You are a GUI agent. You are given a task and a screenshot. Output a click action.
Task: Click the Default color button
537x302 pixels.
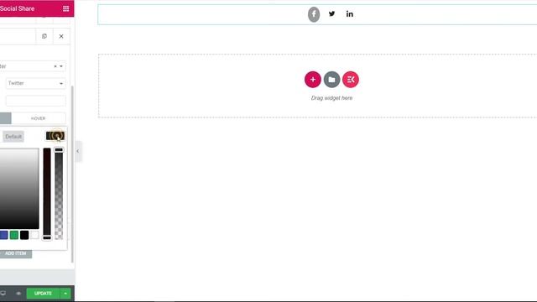[13, 137]
